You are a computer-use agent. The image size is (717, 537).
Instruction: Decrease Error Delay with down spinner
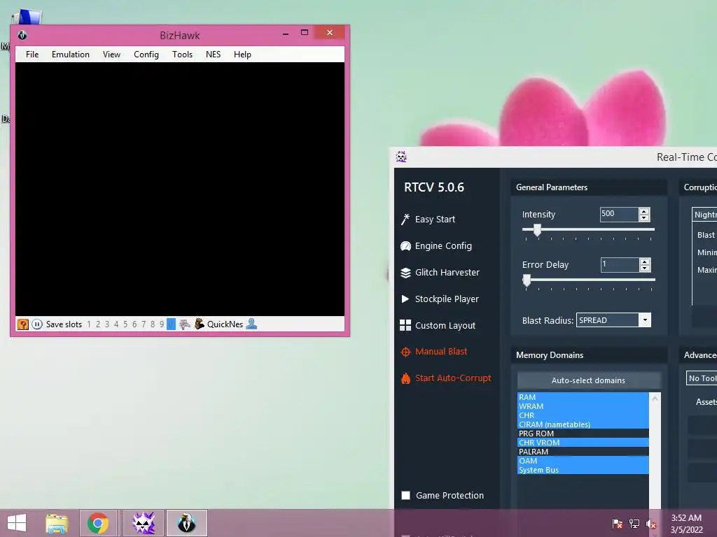[645, 268]
